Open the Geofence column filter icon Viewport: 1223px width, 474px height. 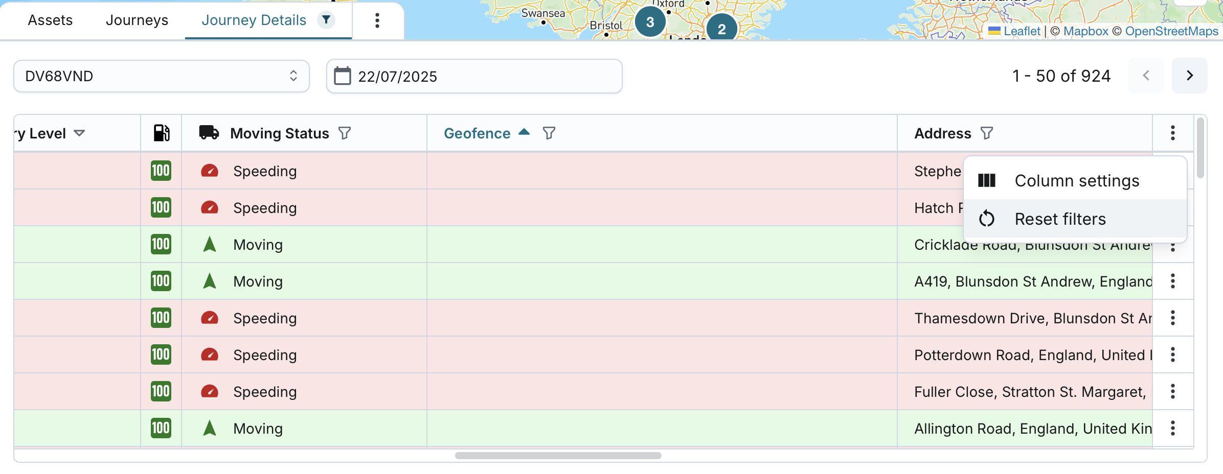tap(549, 133)
